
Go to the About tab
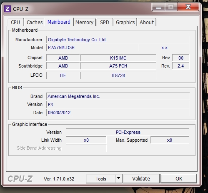click(x=147, y=22)
